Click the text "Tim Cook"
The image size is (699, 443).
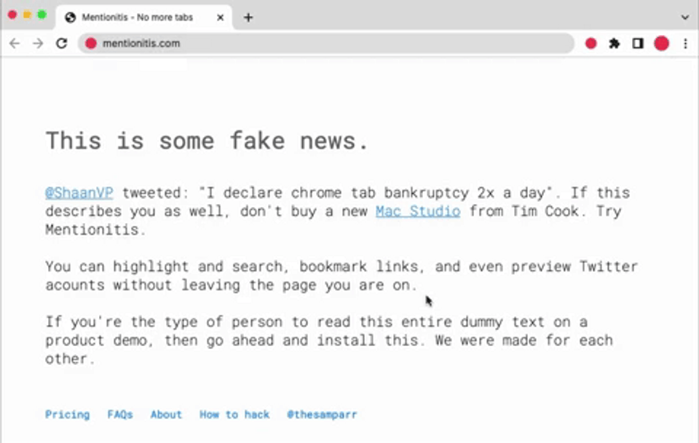(x=545, y=211)
